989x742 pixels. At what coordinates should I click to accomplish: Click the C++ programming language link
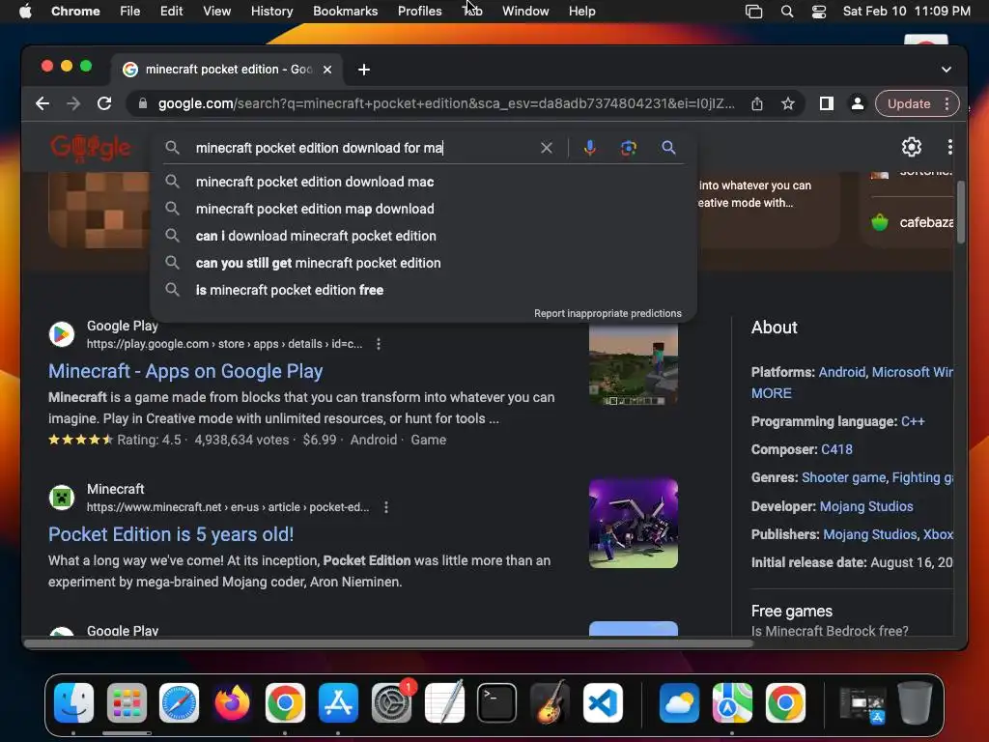click(x=913, y=421)
